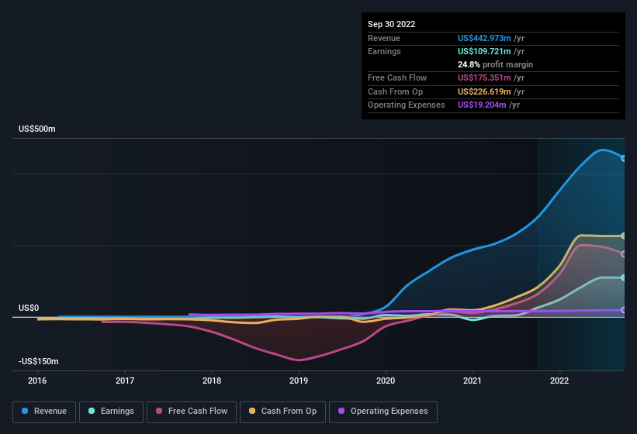This screenshot has height=434, width=637.
Task: Click the US$109.721m earnings value
Action: click(484, 51)
